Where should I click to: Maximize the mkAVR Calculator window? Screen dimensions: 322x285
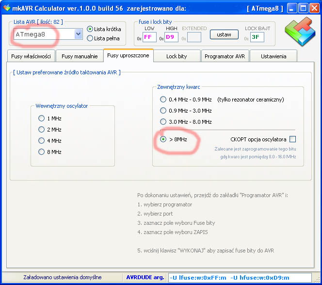pyautogui.click(x=303, y=8)
